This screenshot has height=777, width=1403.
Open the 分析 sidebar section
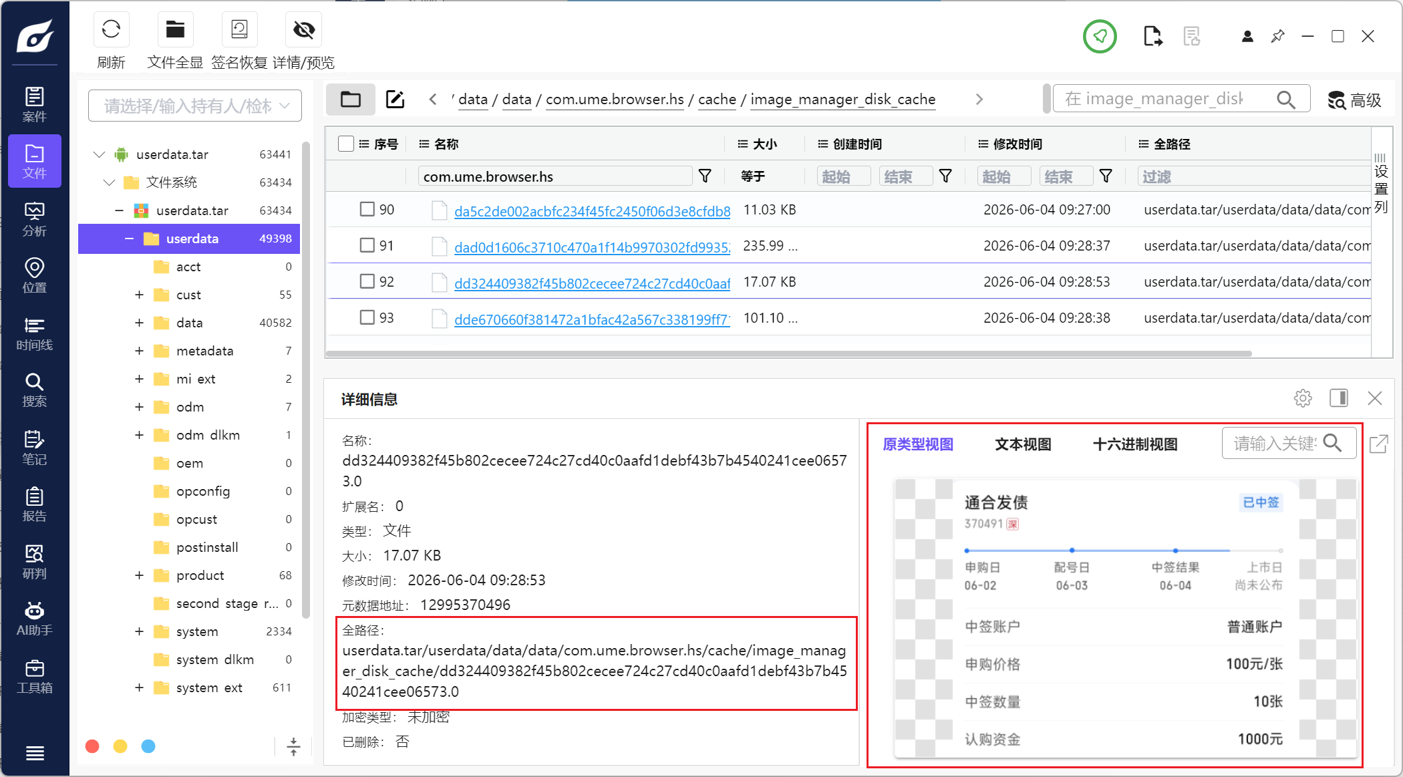(35, 219)
